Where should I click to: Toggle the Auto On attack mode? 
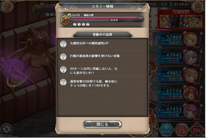197,130
